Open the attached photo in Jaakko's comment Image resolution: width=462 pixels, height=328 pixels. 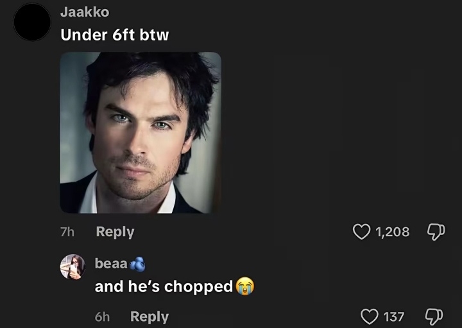tap(141, 133)
